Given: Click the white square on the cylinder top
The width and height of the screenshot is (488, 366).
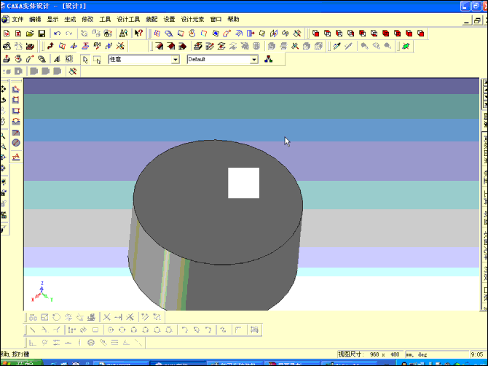Looking at the screenshot, I should click(x=244, y=183).
